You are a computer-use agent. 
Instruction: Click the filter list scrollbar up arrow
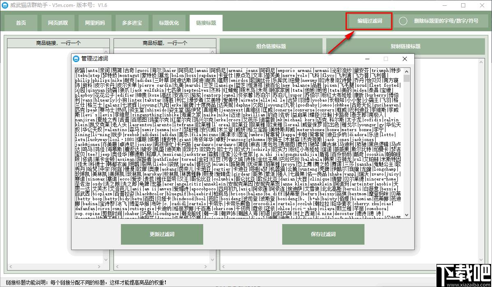407,71
